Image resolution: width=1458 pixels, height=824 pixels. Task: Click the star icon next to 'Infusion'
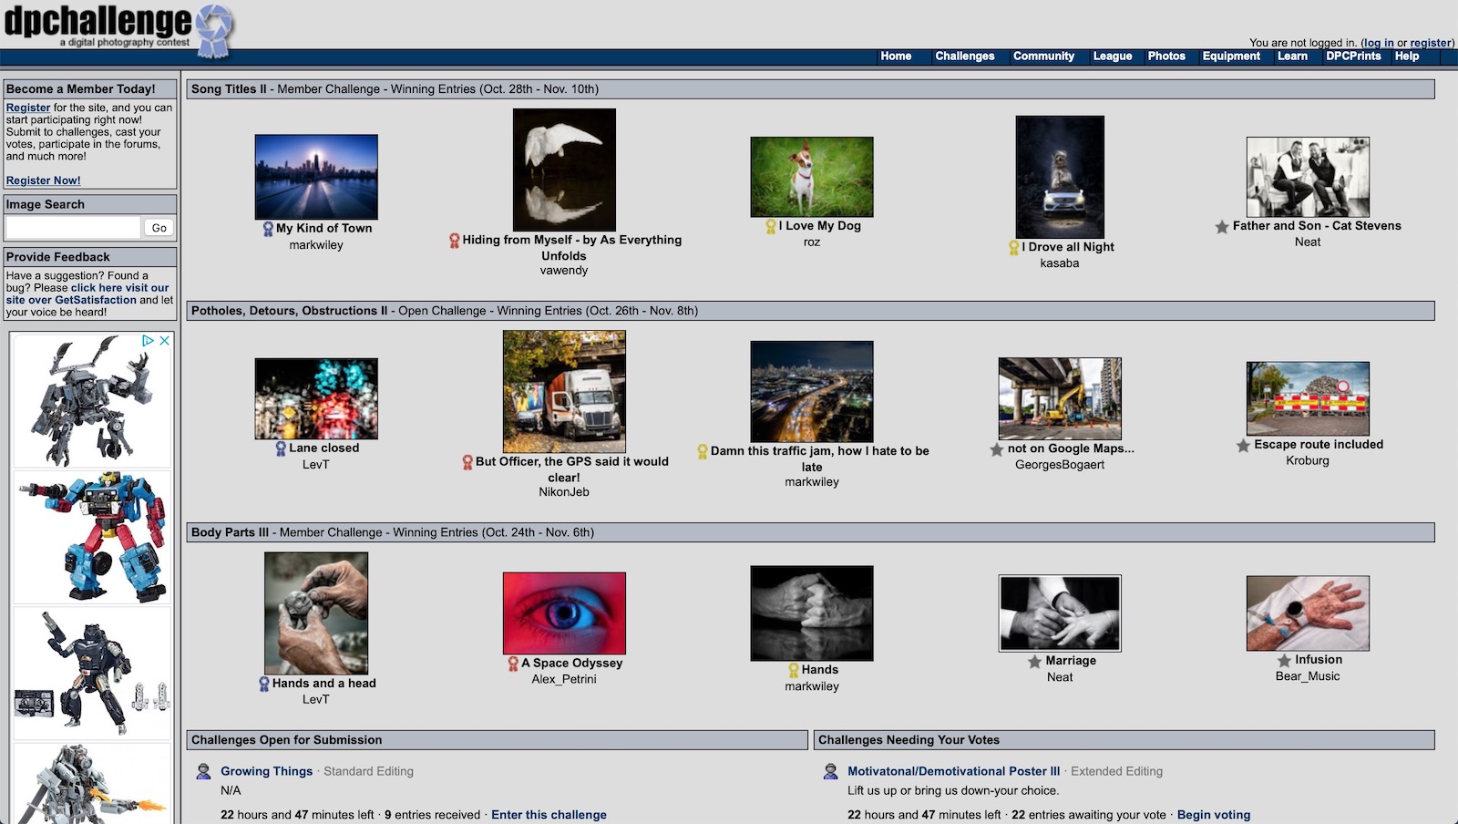(x=1285, y=659)
